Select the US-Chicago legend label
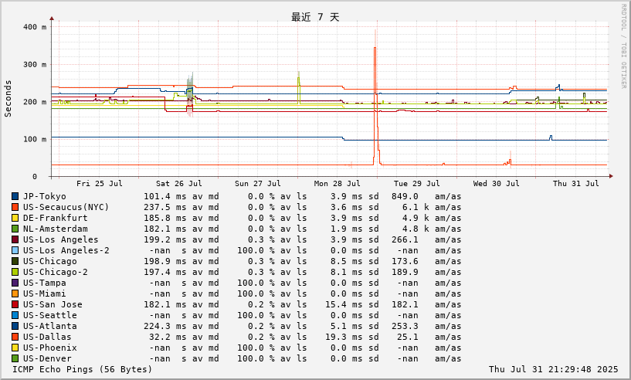Viewport: 631px width, 380px height. point(50,261)
